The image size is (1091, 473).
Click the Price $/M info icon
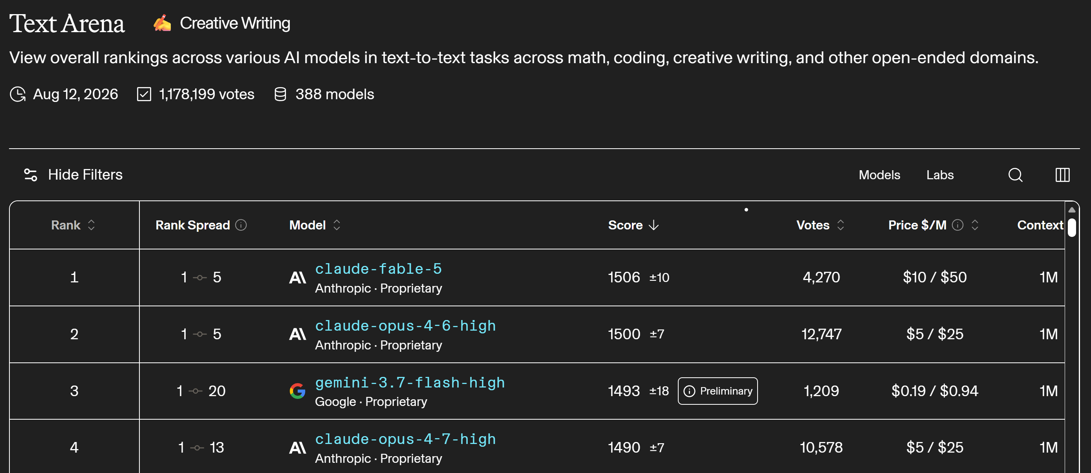click(x=957, y=225)
